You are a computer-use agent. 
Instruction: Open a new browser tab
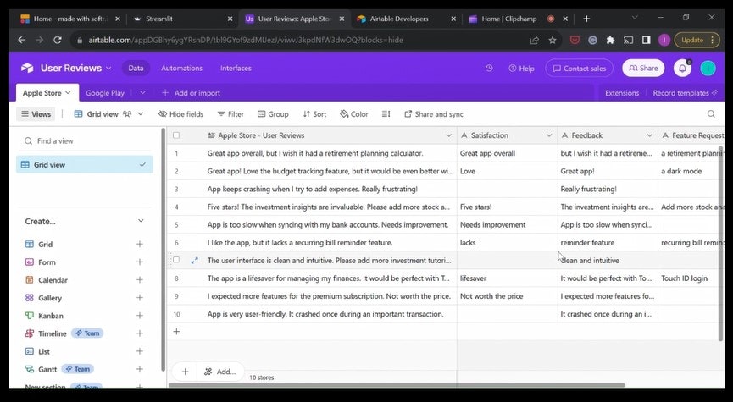586,19
